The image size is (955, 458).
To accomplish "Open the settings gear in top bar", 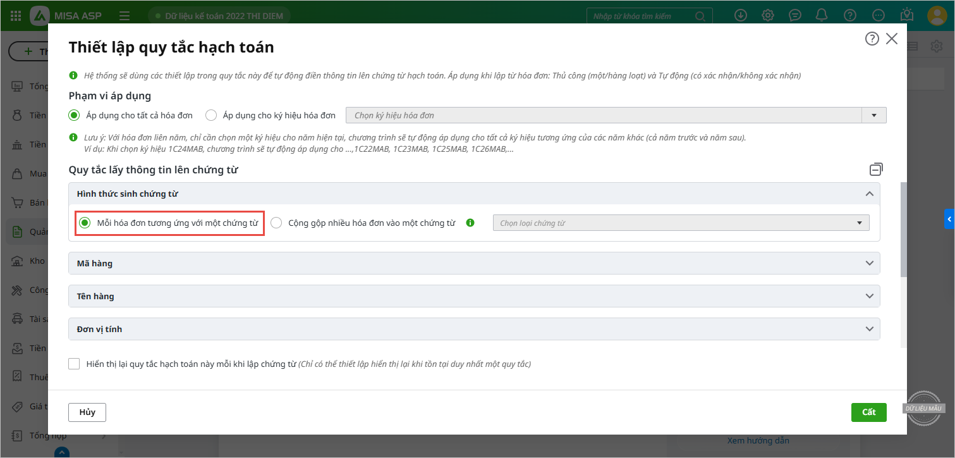I will tap(768, 15).
